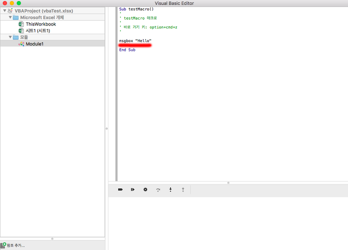Click the option+cmd+z shortcut comment line

point(148,27)
